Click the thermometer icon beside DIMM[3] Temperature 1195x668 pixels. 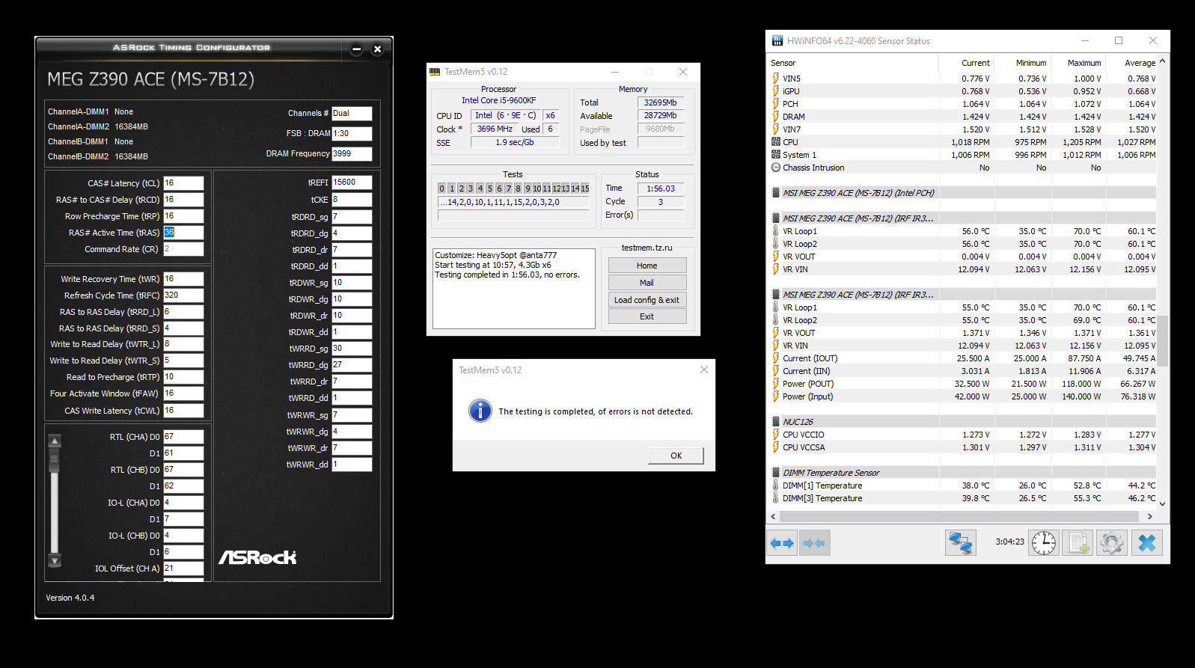pos(776,498)
